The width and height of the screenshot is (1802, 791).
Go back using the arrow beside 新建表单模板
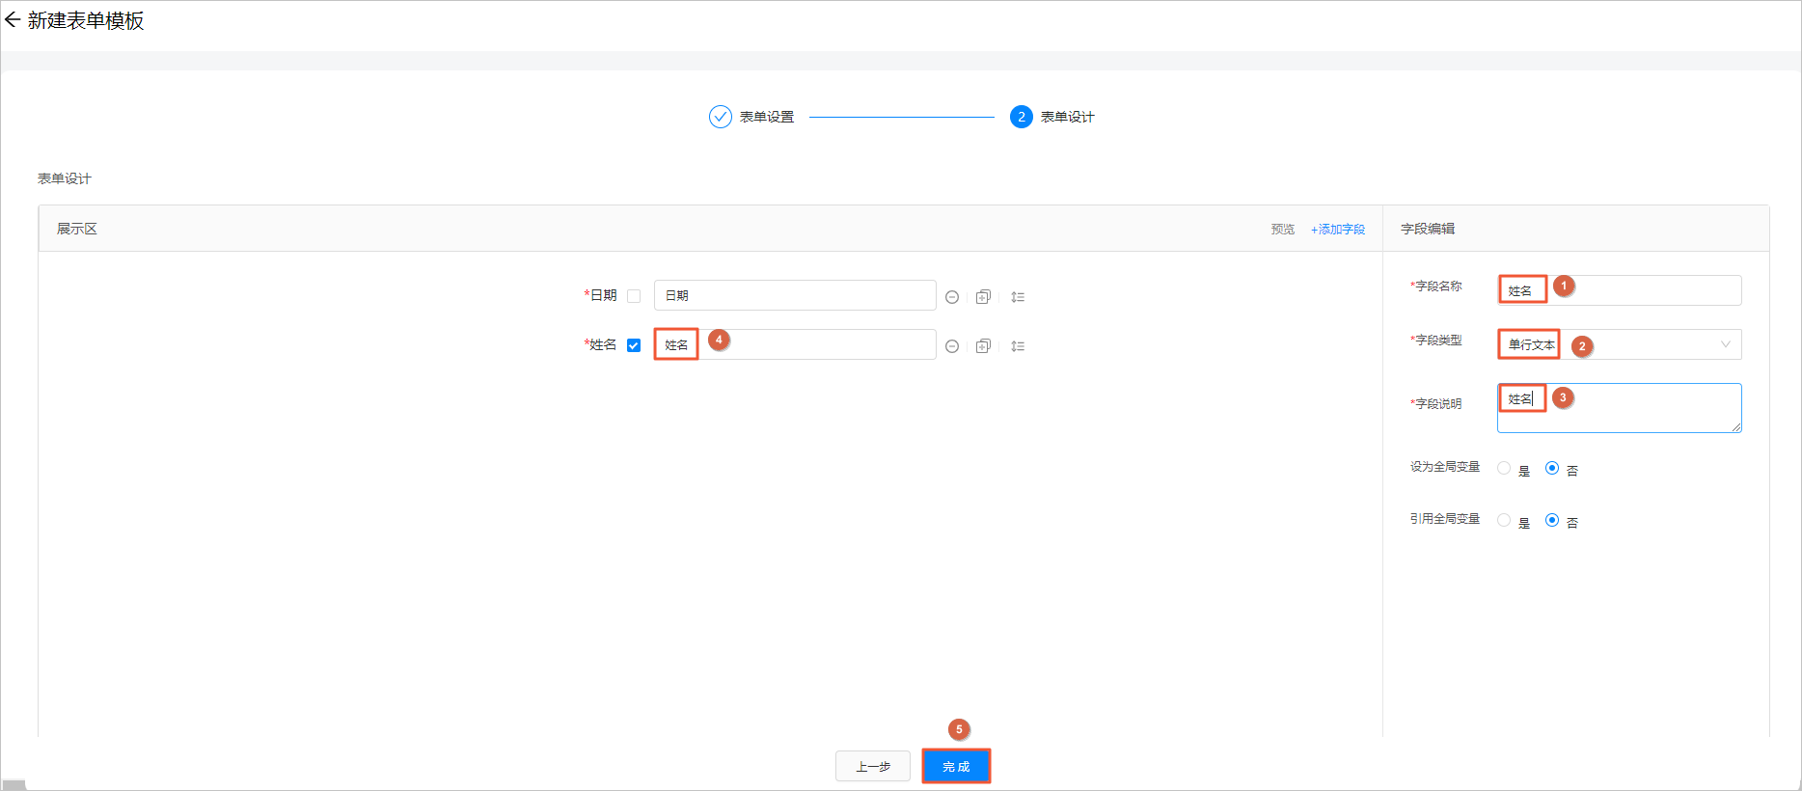point(13,20)
